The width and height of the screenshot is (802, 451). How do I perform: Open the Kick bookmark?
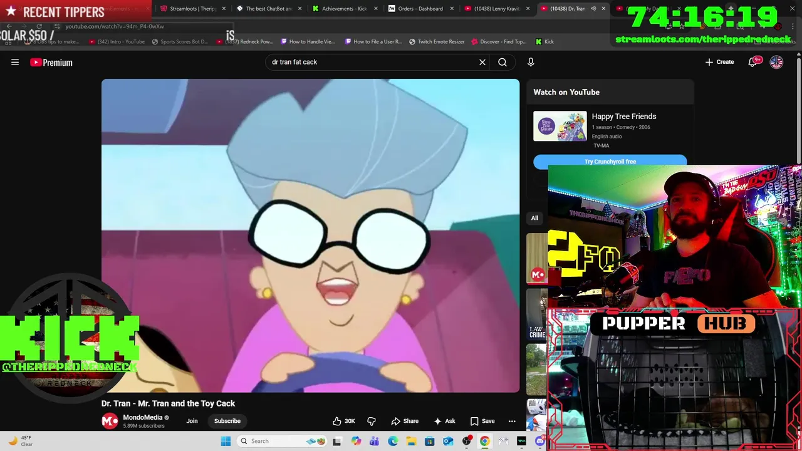544,41
